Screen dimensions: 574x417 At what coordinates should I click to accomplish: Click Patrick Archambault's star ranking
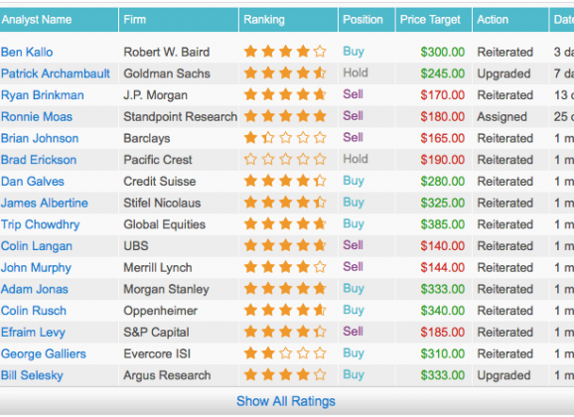point(285,72)
